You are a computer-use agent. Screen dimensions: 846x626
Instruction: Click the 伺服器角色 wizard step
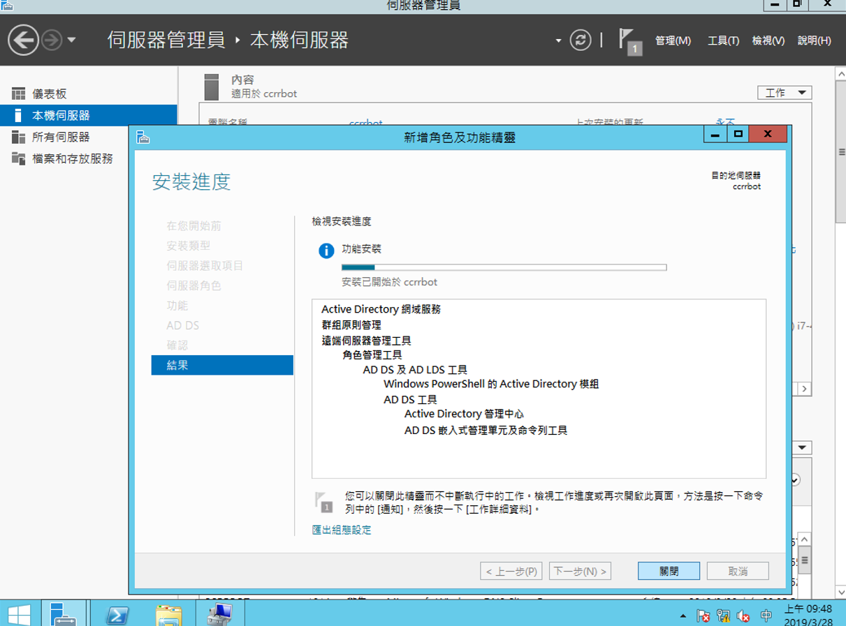(194, 285)
